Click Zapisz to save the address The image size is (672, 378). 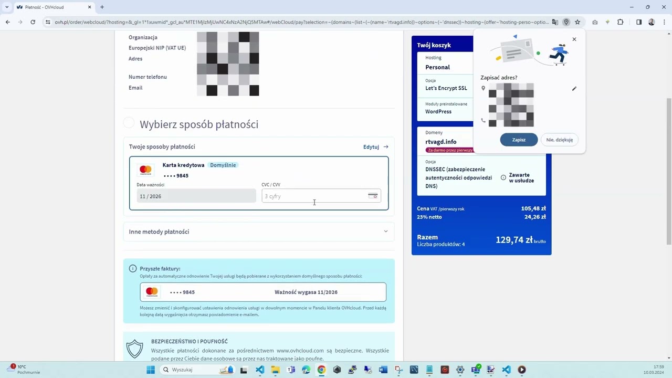click(519, 140)
